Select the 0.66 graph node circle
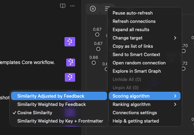This screenshot has width=194, height=135. click(94, 63)
